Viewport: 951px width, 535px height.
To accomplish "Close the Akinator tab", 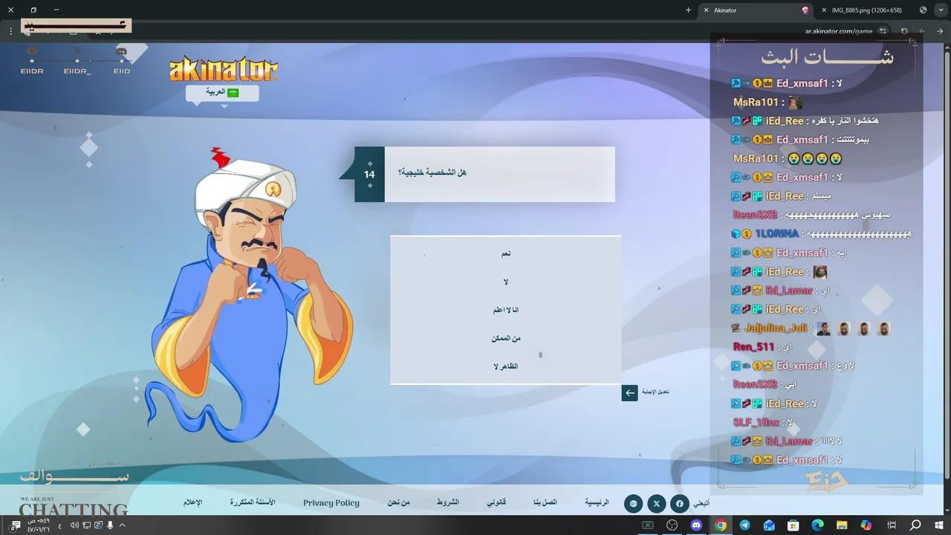I will tap(706, 10).
